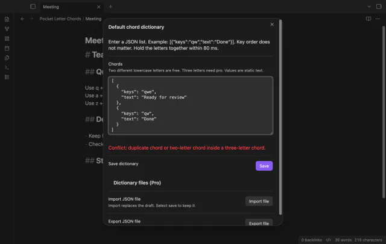
Task: Click the Save dictionary label
Action: (123, 163)
